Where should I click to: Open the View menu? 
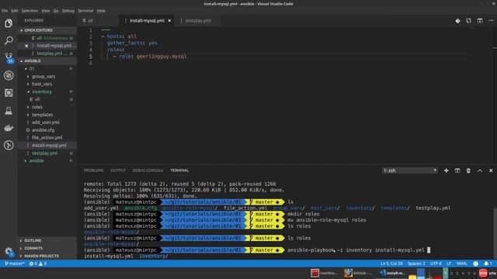[46, 11]
